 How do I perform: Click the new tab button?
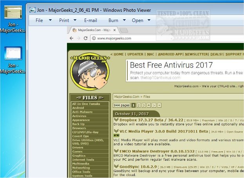124,30
